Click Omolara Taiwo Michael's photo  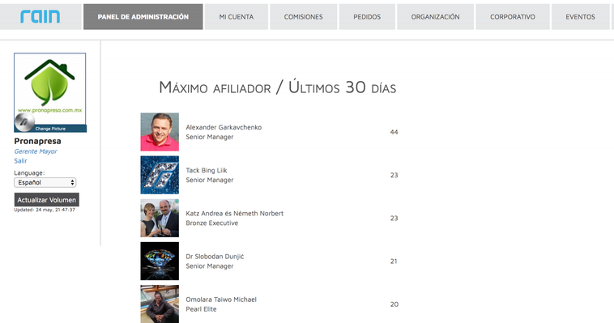tap(160, 304)
